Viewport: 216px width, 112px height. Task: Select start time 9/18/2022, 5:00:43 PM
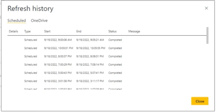(58, 73)
